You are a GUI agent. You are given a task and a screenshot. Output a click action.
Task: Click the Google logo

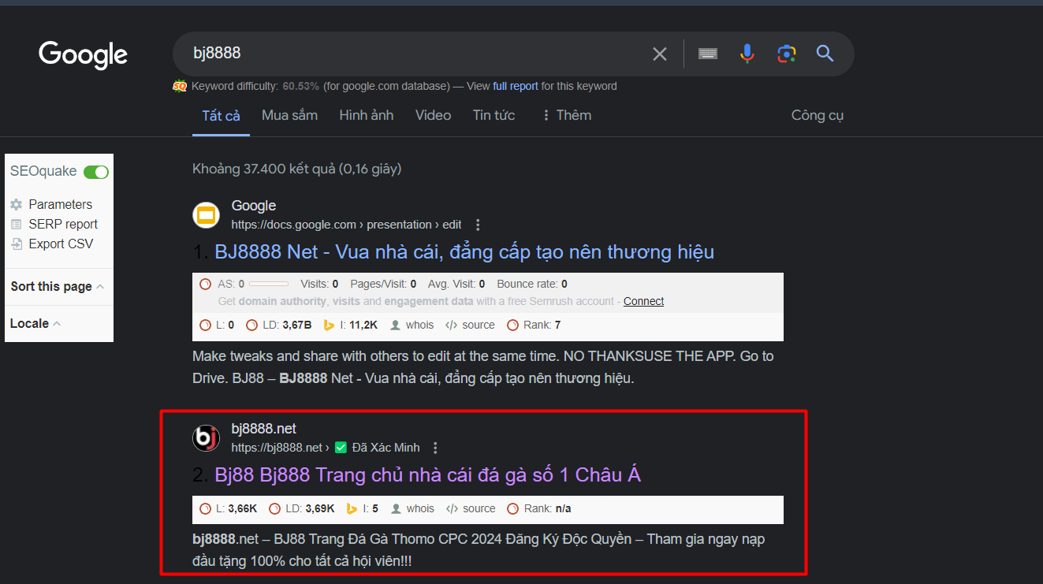[x=83, y=54]
